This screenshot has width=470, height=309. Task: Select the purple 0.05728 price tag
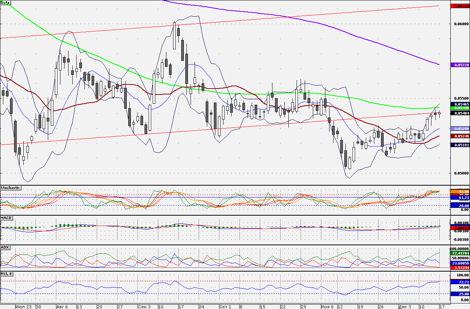point(460,65)
